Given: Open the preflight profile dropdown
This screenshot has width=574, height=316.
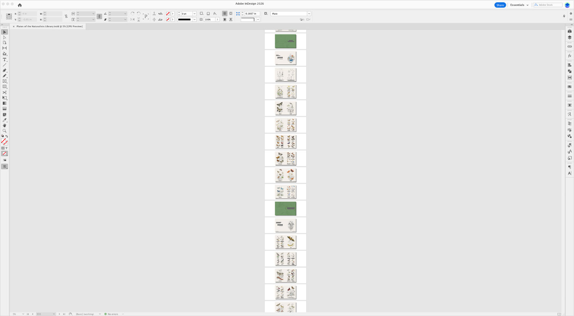Looking at the screenshot, I should pos(100,314).
